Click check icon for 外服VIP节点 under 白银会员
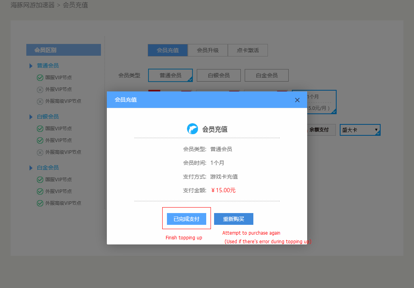The height and width of the screenshot is (288, 414). (40, 140)
